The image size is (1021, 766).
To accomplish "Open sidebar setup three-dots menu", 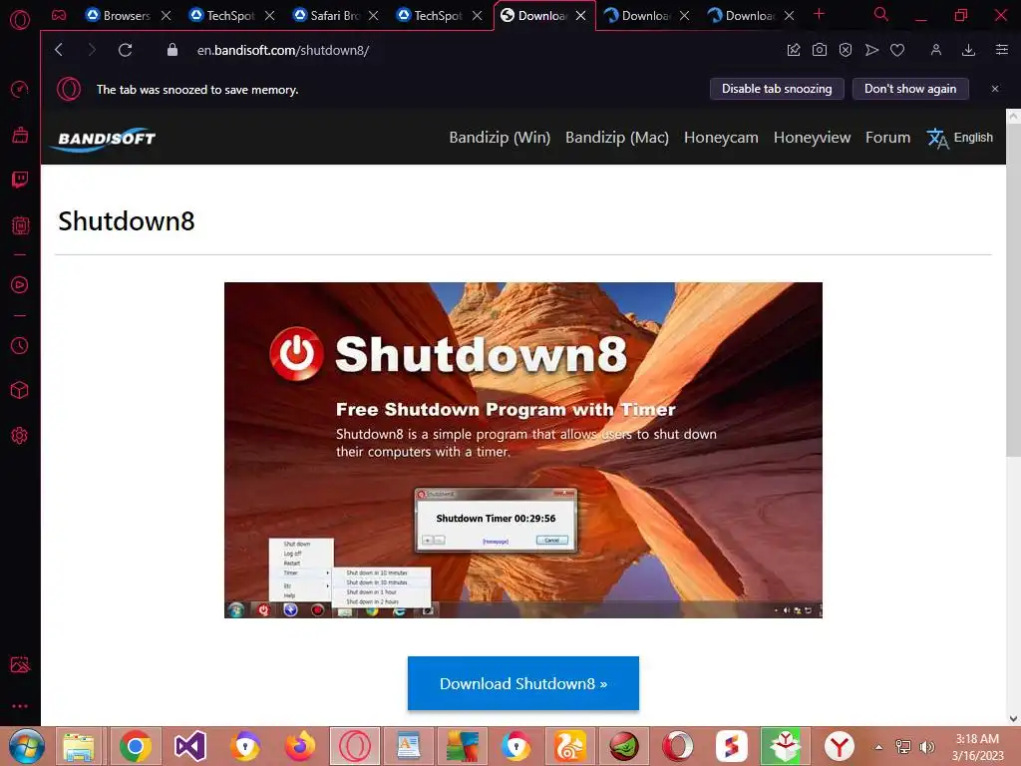I will [x=20, y=706].
